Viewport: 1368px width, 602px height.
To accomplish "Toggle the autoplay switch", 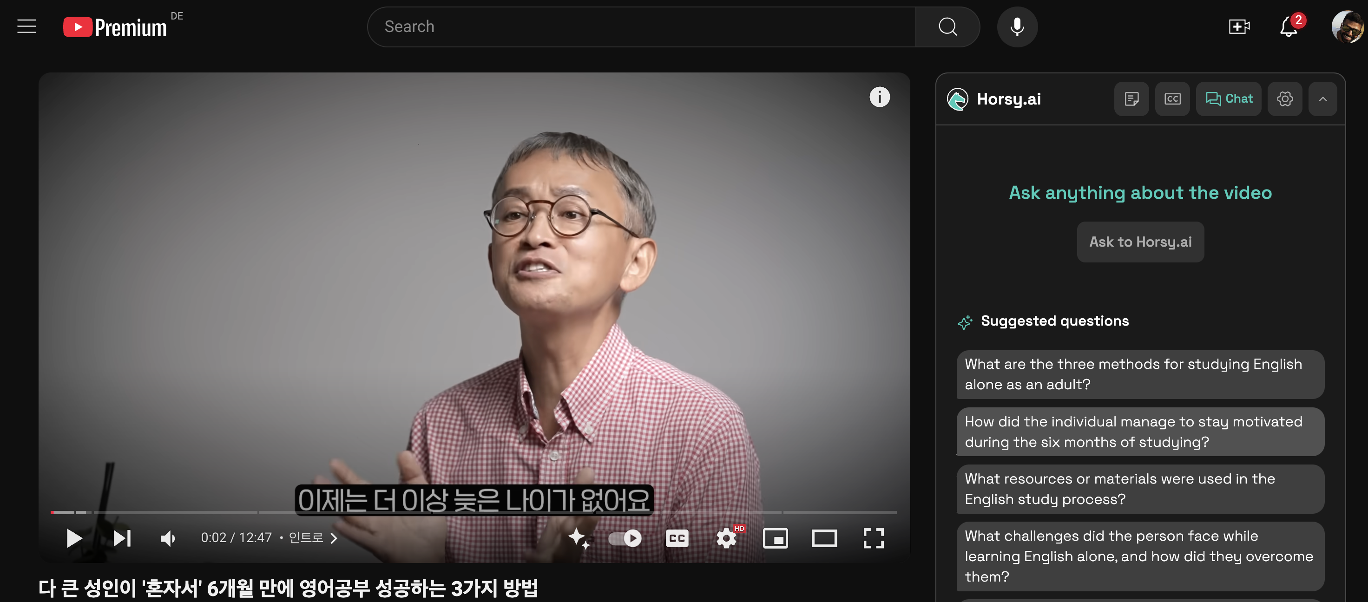I will tap(625, 538).
